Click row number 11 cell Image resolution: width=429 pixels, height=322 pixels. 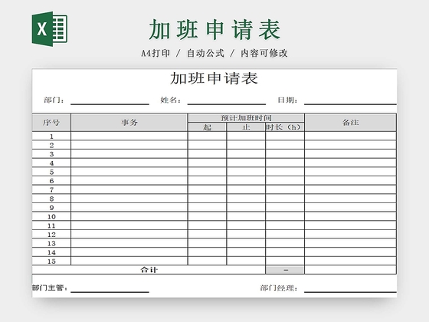[x=51, y=225]
